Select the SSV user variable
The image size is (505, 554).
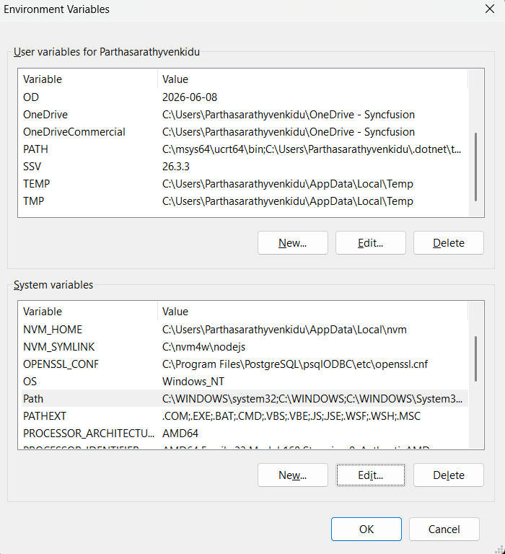245,167
